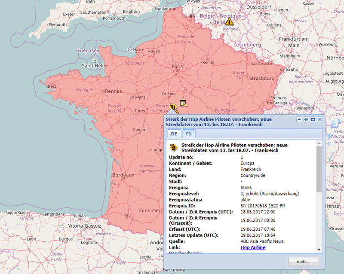Image resolution: width=344 pixels, height=274 pixels.
Task: Click the Toulouse city label on the map
Action: pos(148,210)
